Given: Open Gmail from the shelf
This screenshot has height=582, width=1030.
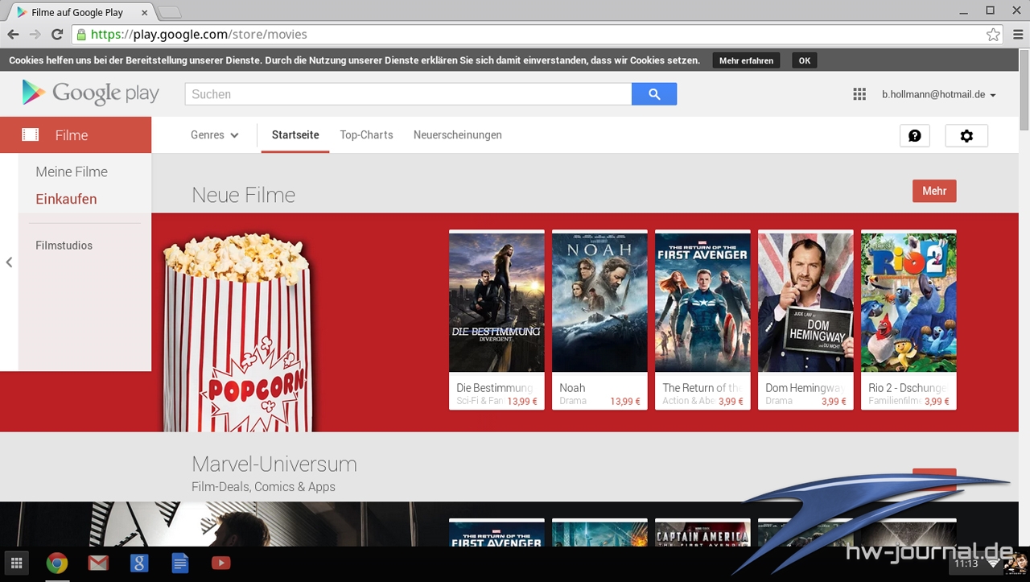Looking at the screenshot, I should pos(98,563).
